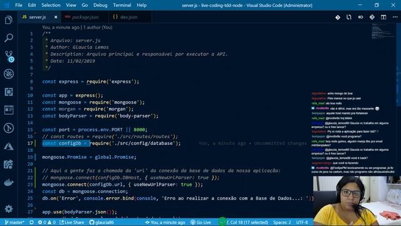Screen dimensions: 401x226
Task: Switch to the package.json tab
Action: 85,17
